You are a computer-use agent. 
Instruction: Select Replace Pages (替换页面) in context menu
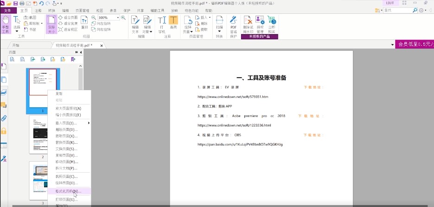(x=69, y=142)
